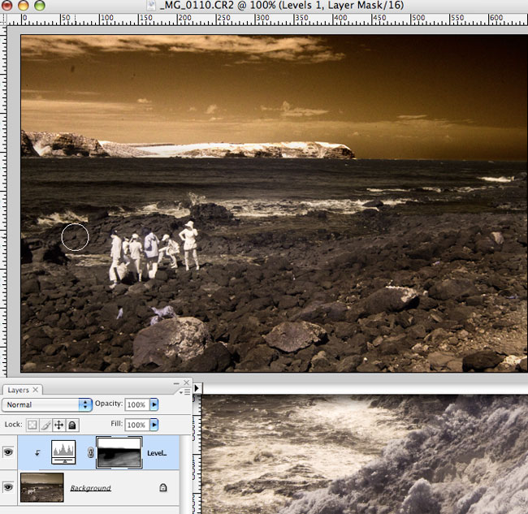Click the lock image pixels brush icon

45,425
